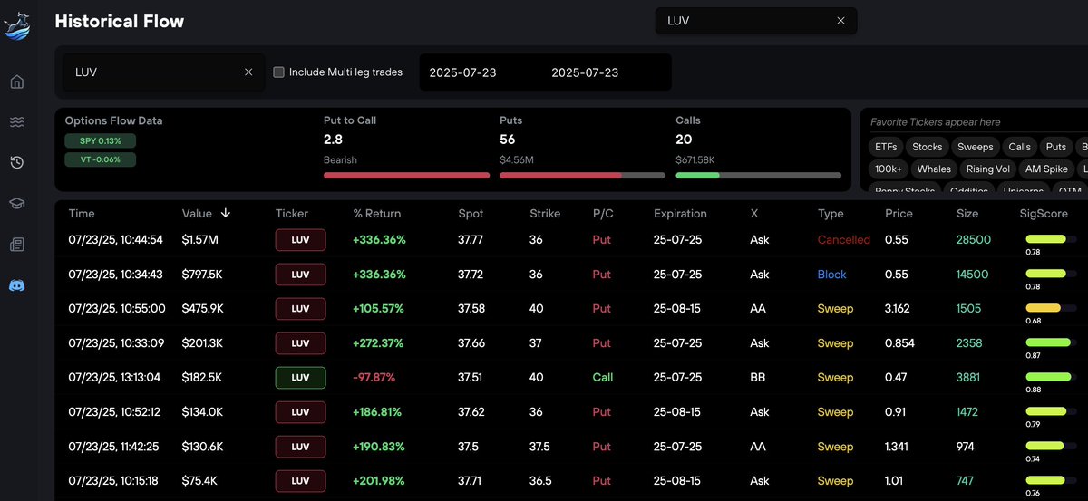This screenshot has height=501, width=1088.
Task: Click the 28500 size value
Action: pos(973,240)
